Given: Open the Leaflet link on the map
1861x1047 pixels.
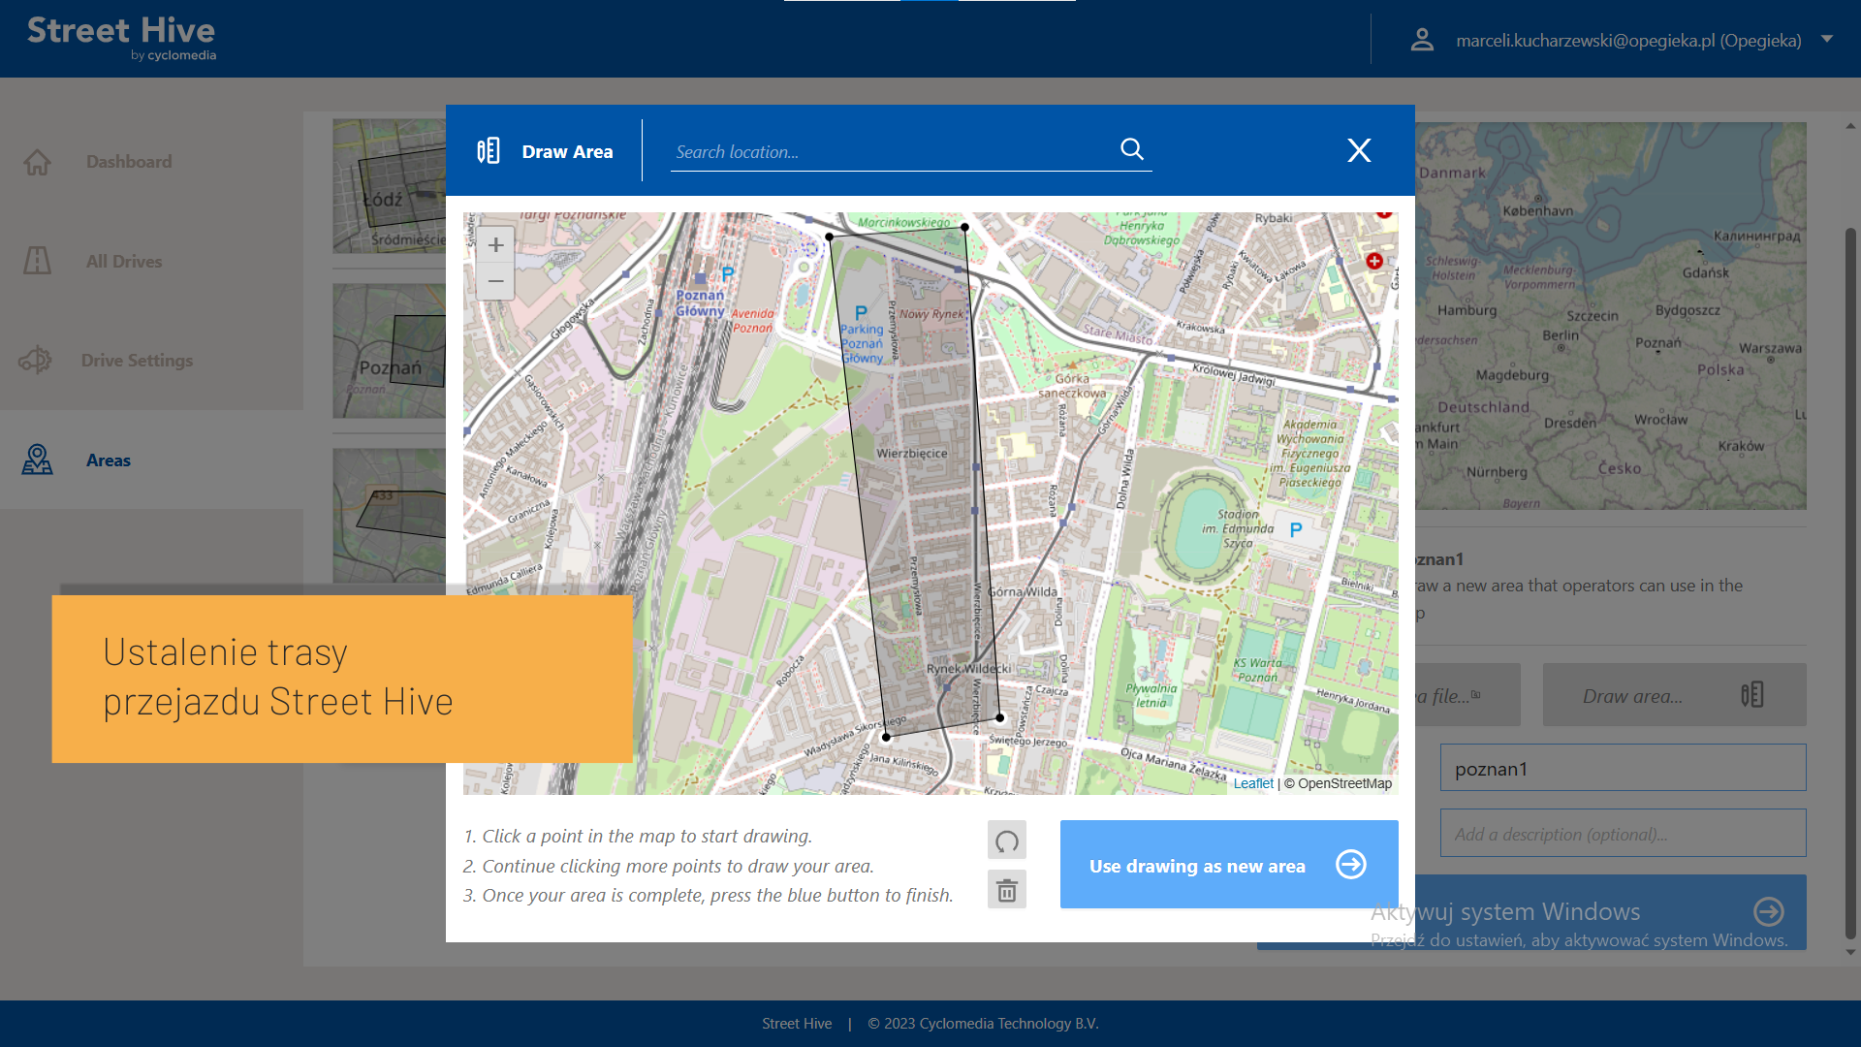Looking at the screenshot, I should pos(1253,783).
